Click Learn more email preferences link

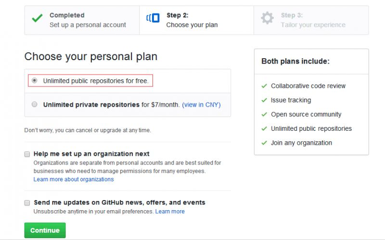pos(170,212)
